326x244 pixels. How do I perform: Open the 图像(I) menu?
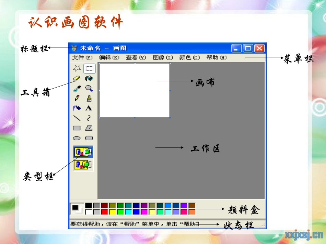(x=163, y=57)
